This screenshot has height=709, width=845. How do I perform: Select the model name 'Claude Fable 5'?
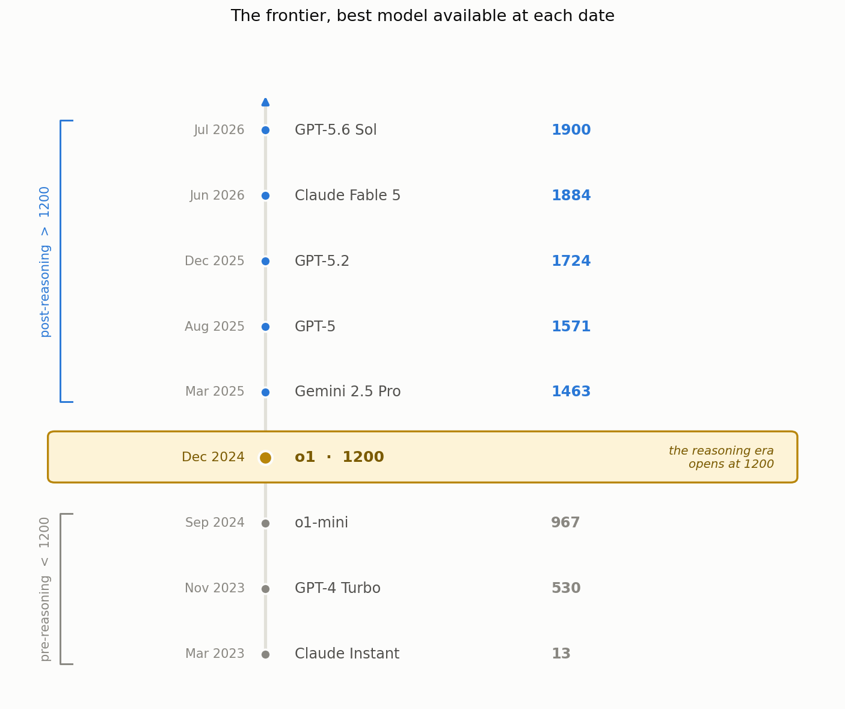click(348, 196)
